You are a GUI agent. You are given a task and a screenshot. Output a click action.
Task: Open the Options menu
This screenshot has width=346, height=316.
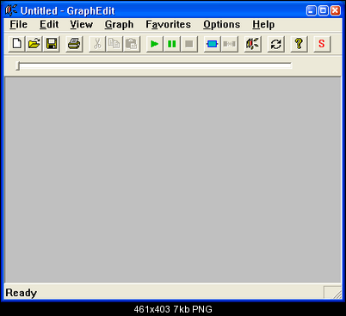(222, 24)
